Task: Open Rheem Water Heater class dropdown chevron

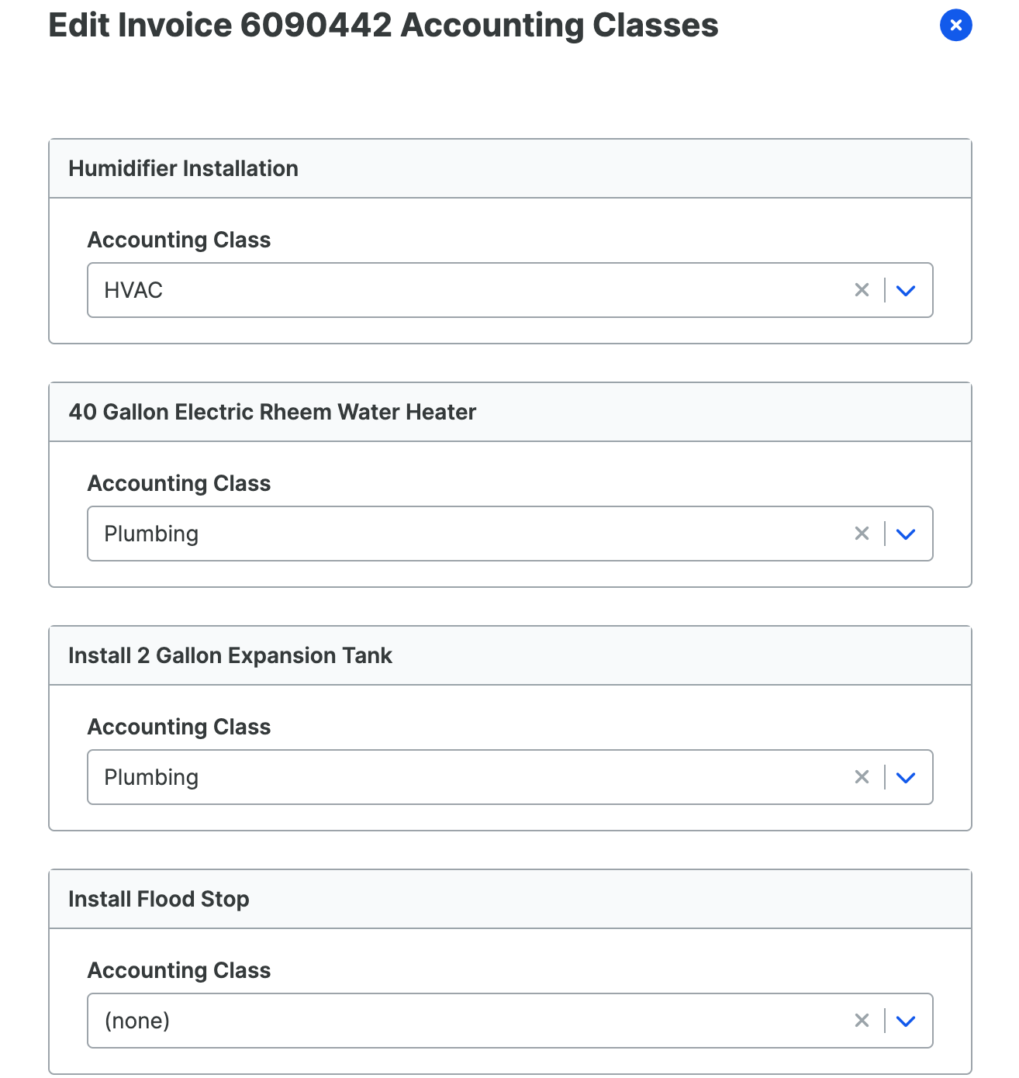Action: [x=906, y=534]
